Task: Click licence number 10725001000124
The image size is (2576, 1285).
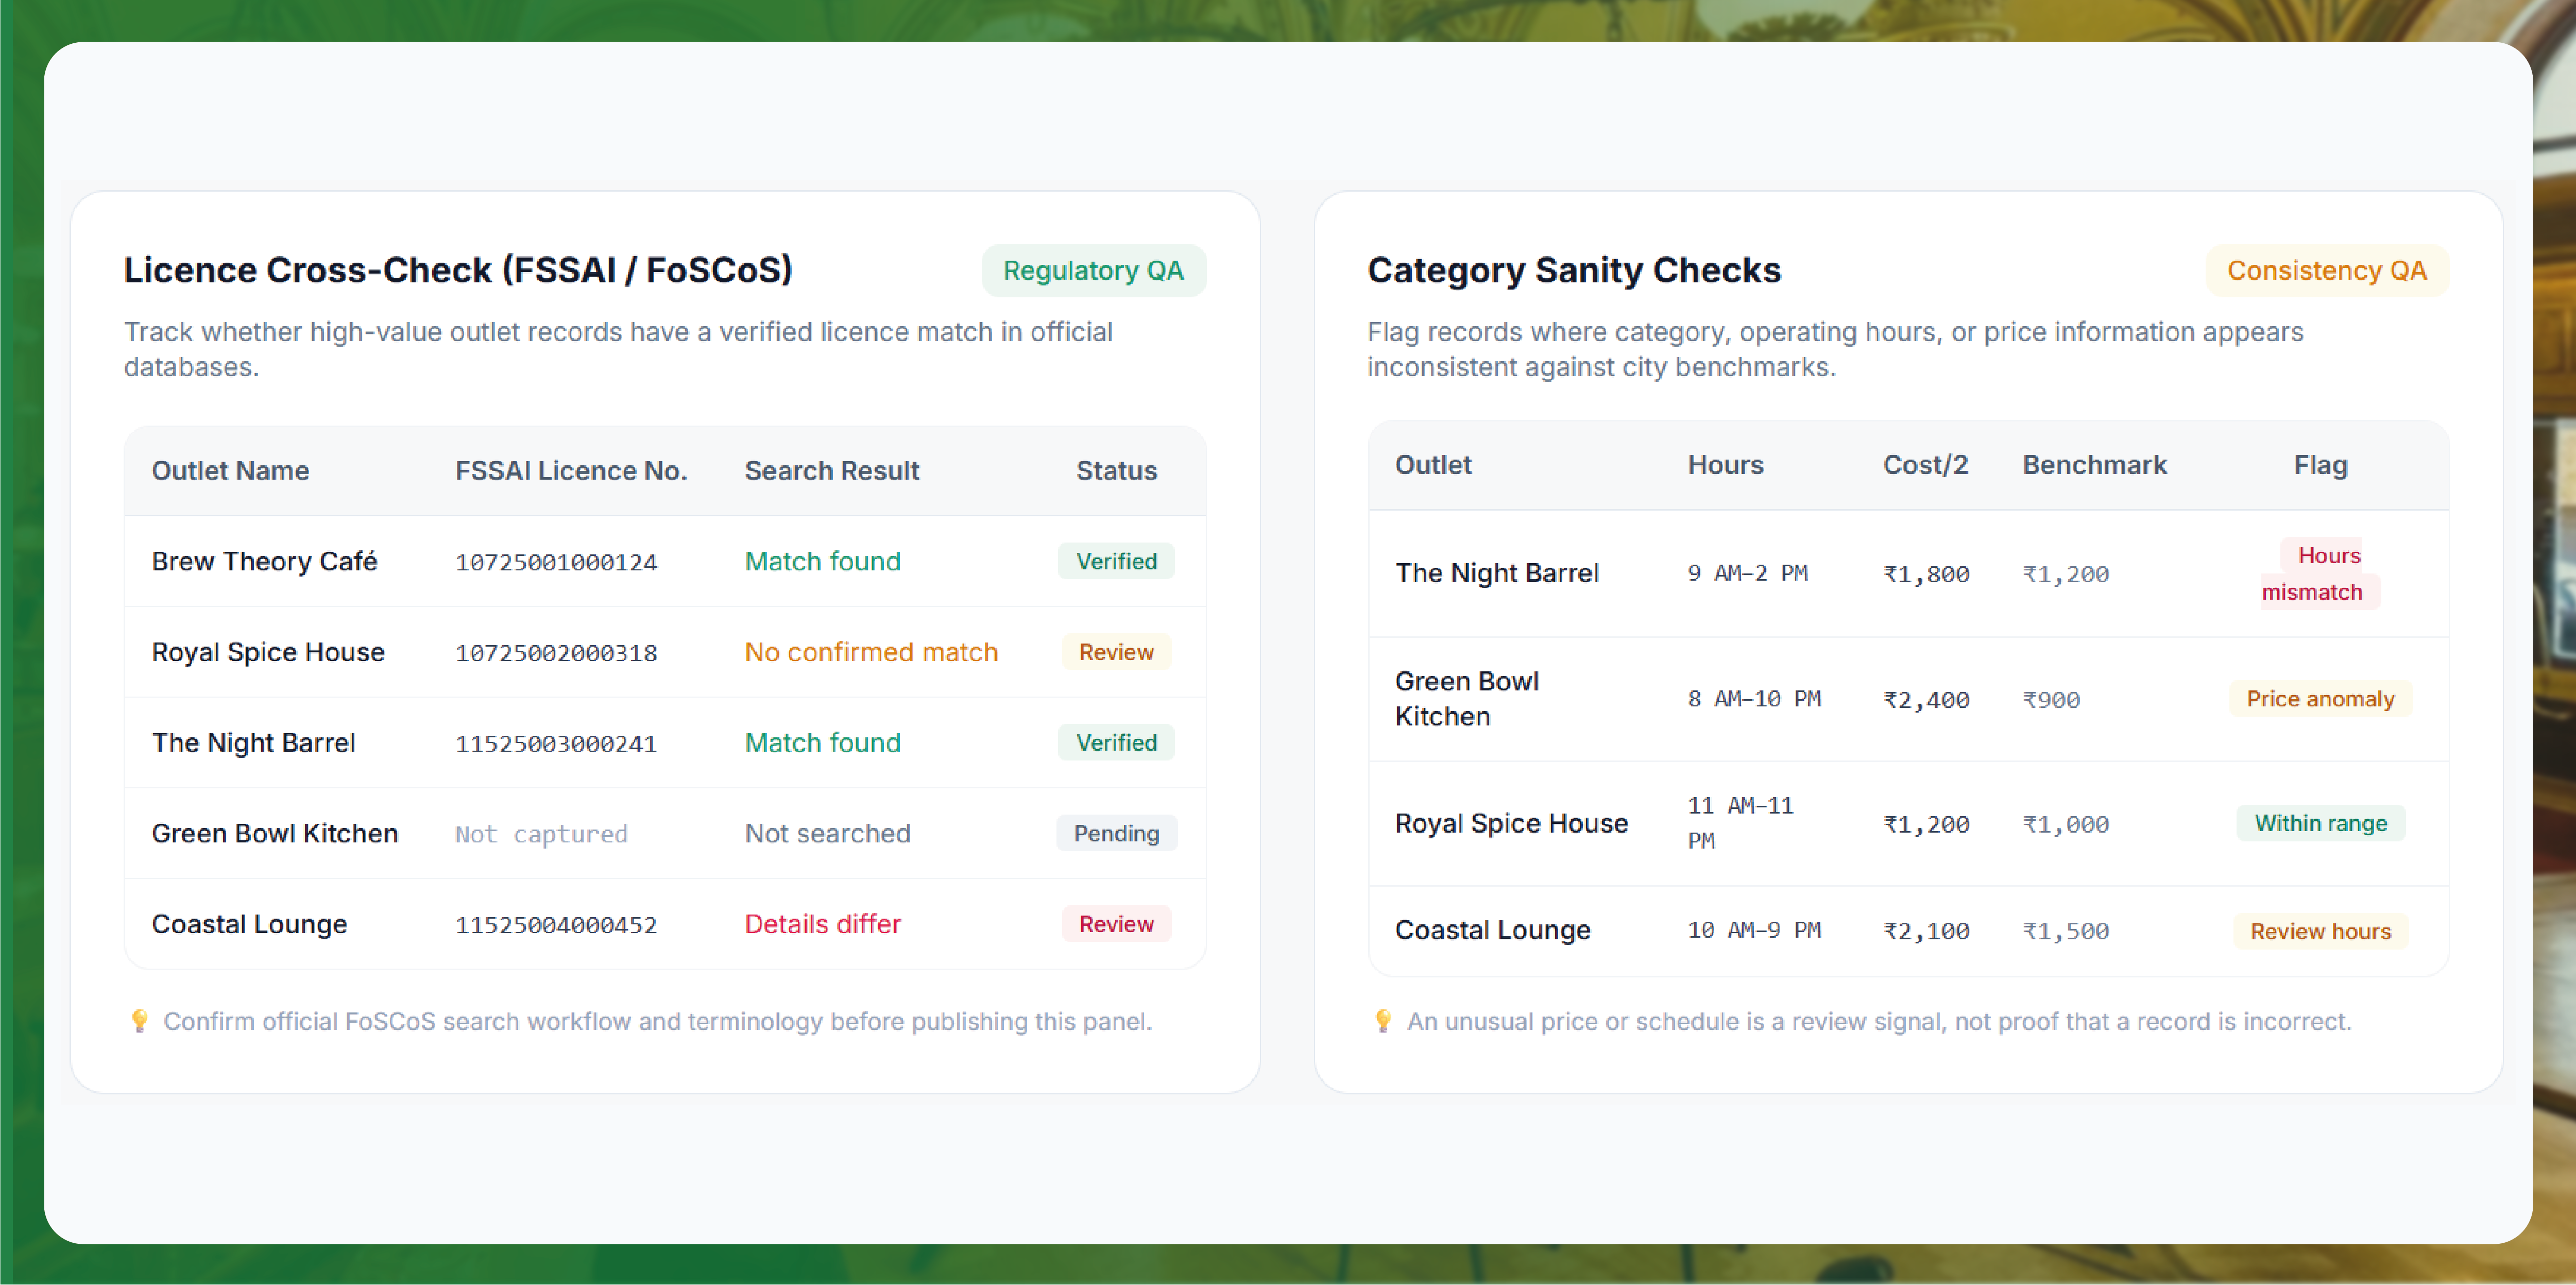Action: point(556,563)
